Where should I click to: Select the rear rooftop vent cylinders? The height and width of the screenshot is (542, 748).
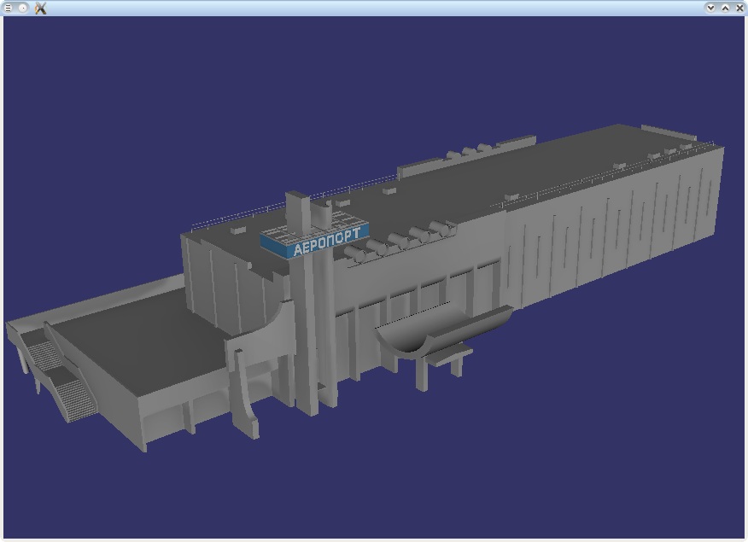coord(469,151)
